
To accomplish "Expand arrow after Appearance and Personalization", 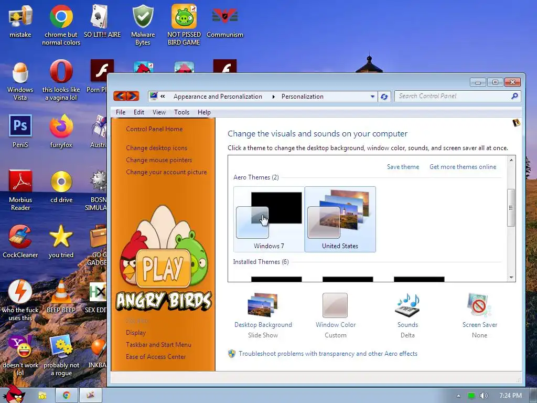I will [x=273, y=97].
